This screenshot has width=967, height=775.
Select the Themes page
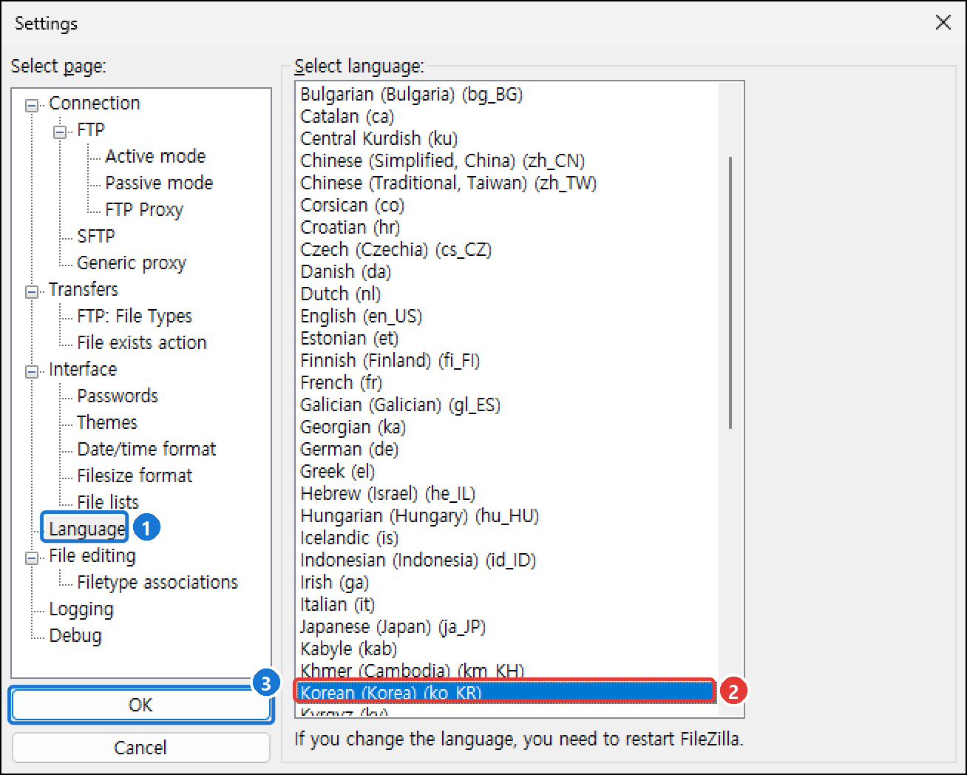pos(107,422)
